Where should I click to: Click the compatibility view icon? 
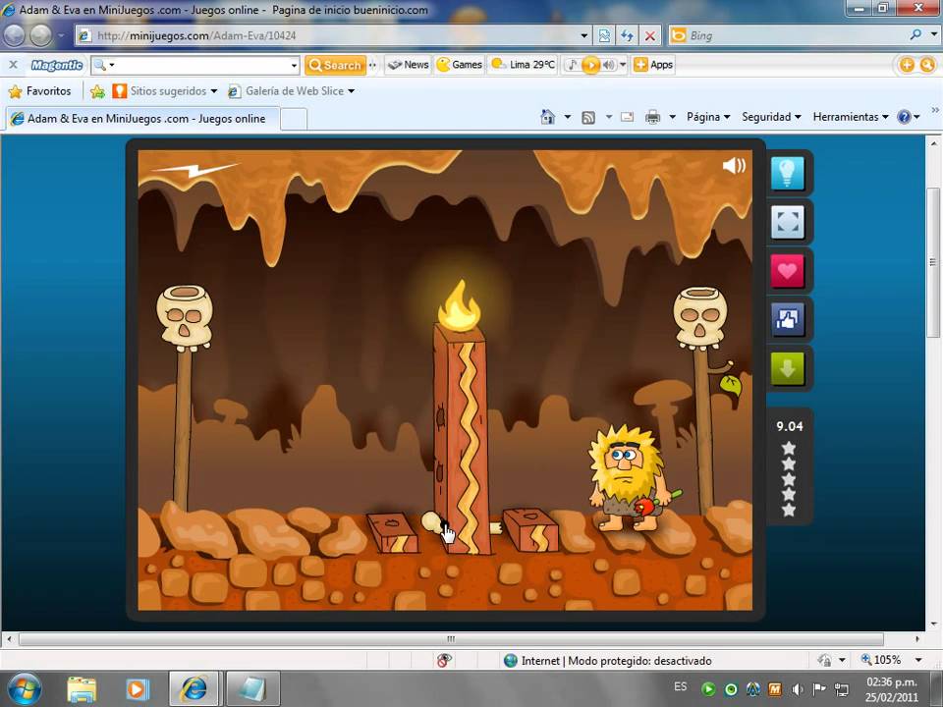604,36
